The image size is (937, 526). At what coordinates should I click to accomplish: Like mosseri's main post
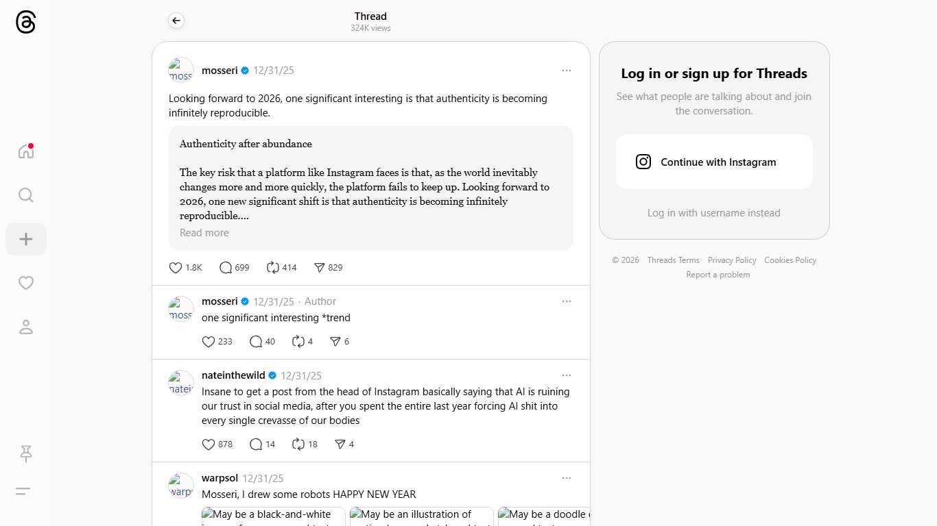tap(176, 268)
